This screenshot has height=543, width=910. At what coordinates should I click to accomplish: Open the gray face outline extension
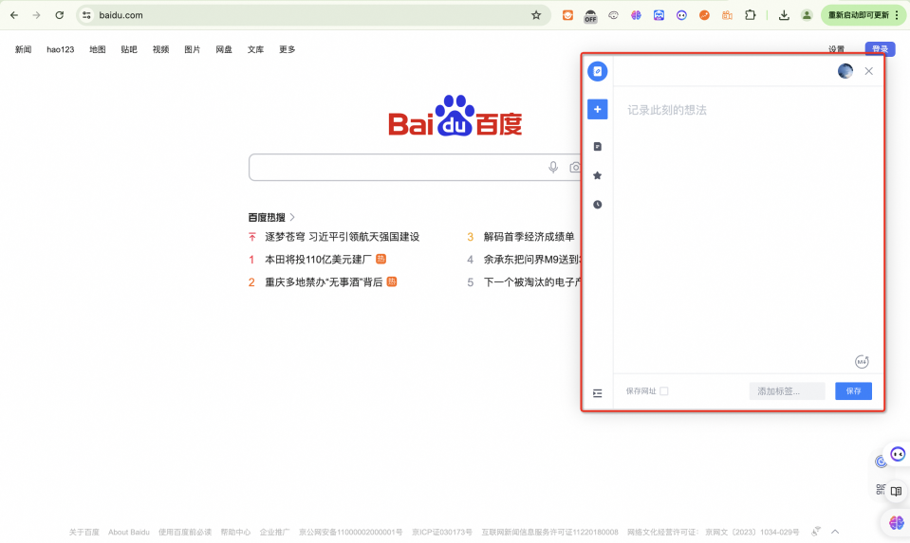[613, 15]
